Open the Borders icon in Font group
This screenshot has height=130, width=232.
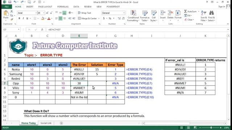point(35,18)
